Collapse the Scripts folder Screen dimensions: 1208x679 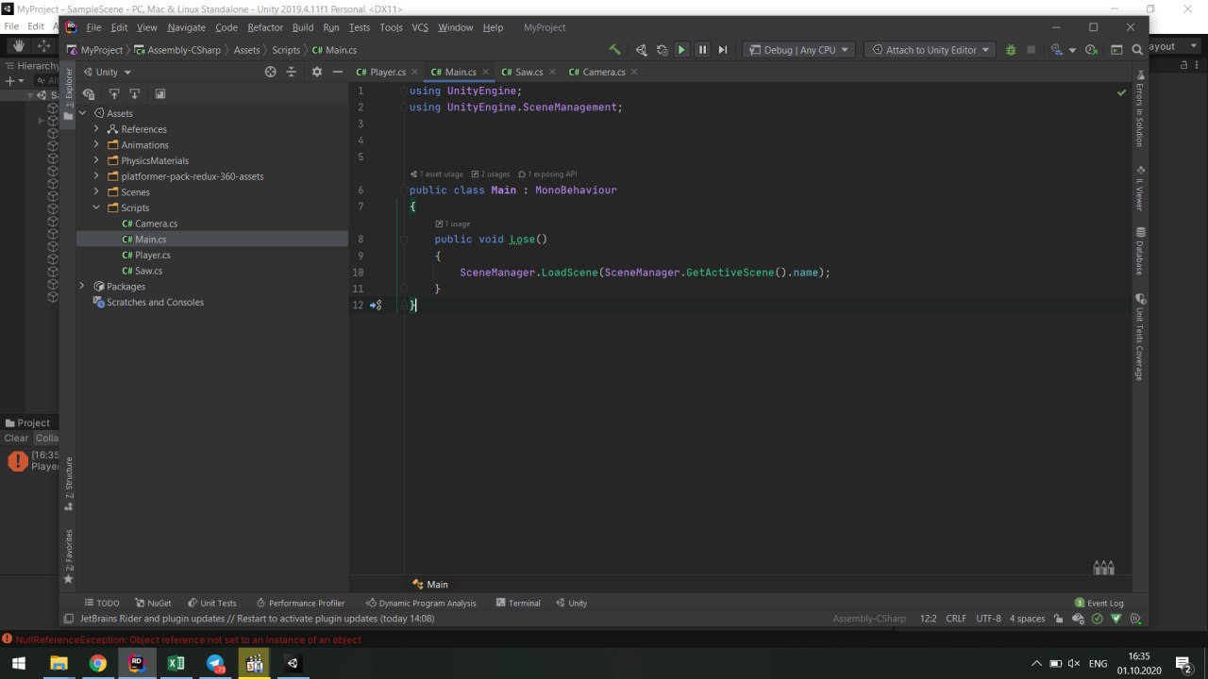click(96, 207)
